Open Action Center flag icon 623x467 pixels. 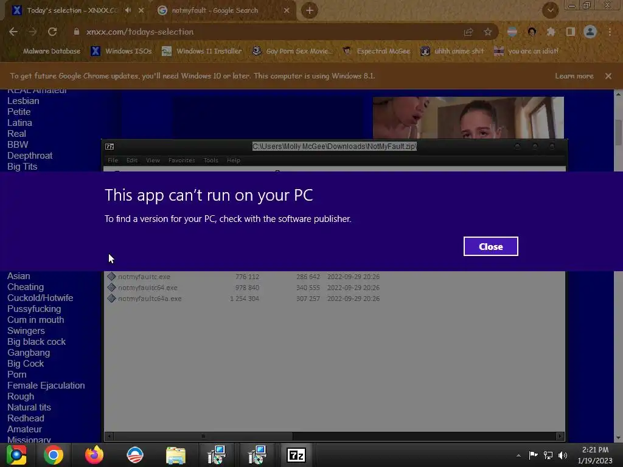pos(533,455)
